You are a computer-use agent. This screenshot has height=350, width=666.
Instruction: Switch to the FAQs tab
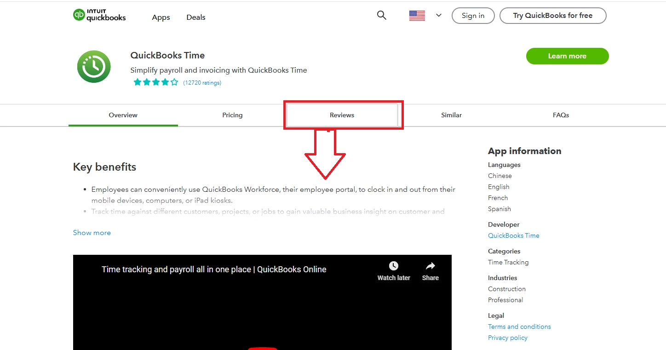561,115
